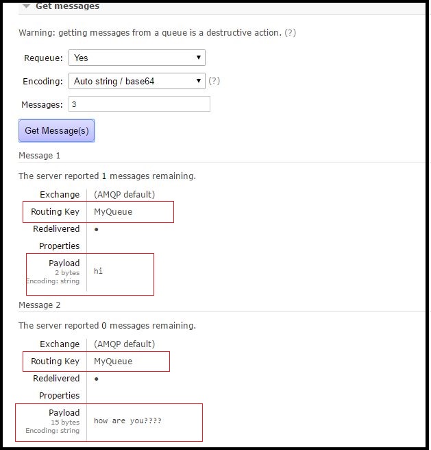Click the help (?) next to the warning
Screen dimensions: 431x450
click(x=291, y=33)
